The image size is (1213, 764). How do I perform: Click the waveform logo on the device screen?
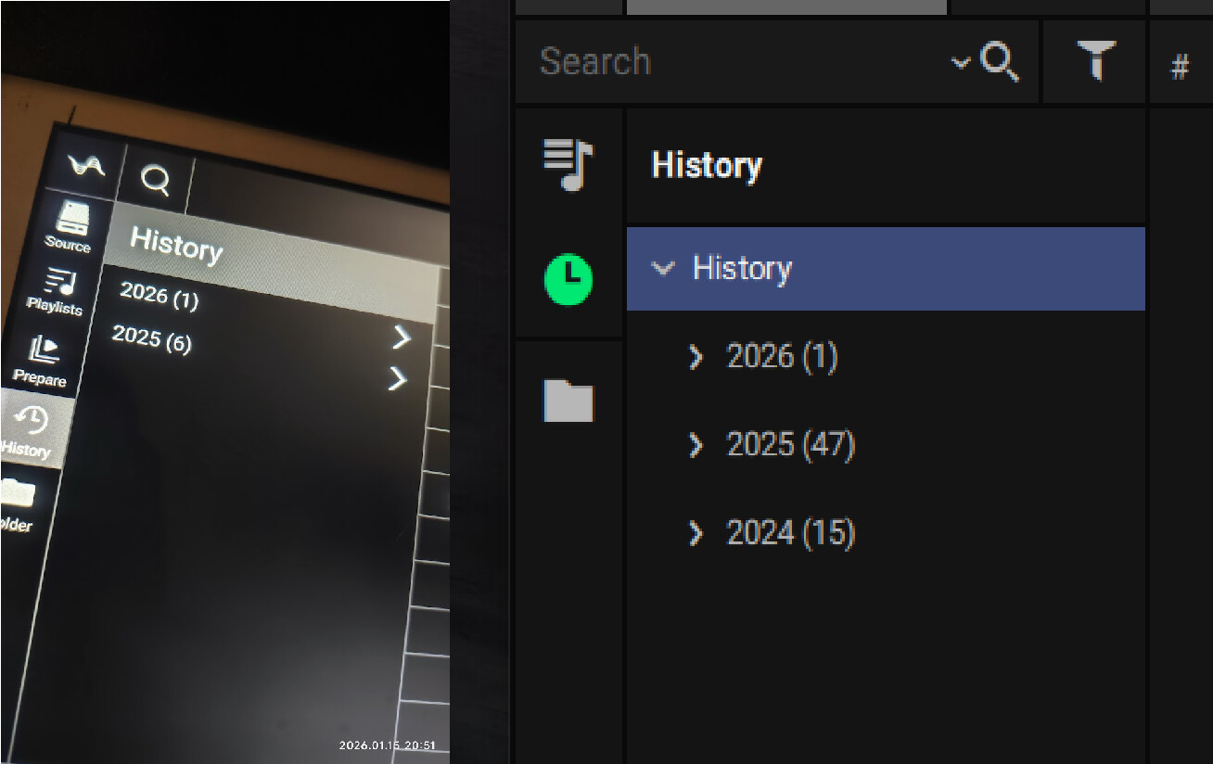tap(86, 166)
